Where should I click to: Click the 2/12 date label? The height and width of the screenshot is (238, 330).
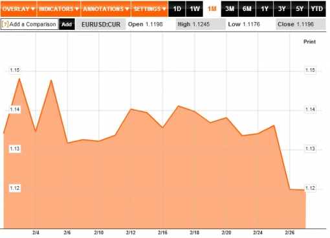(x=131, y=233)
